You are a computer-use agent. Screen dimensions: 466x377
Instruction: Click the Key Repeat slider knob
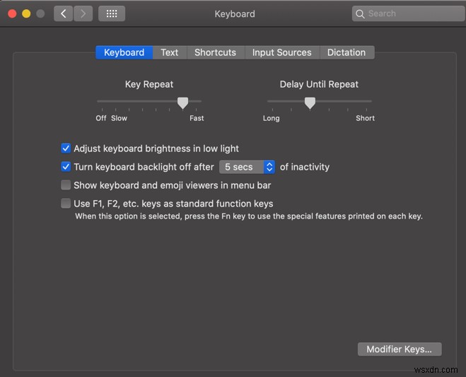[x=182, y=103]
